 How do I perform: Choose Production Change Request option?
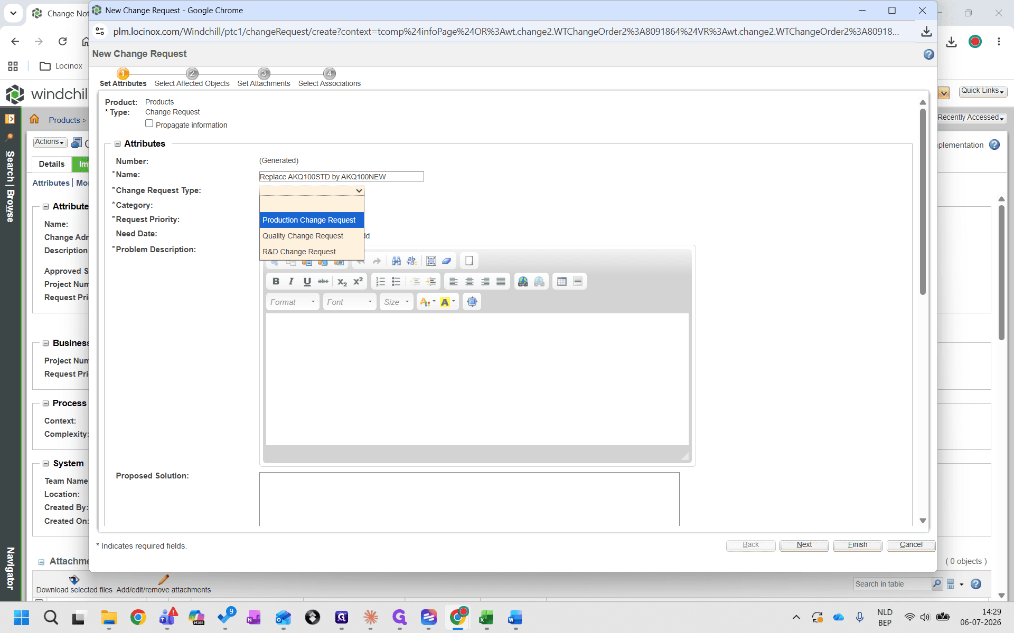312,220
